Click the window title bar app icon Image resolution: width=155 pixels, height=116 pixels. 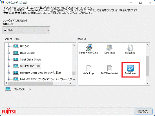pyautogui.click(x=2, y=3)
